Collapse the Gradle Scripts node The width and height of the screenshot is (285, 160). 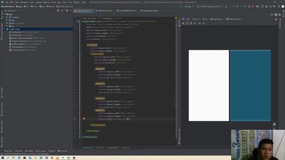point(4,29)
